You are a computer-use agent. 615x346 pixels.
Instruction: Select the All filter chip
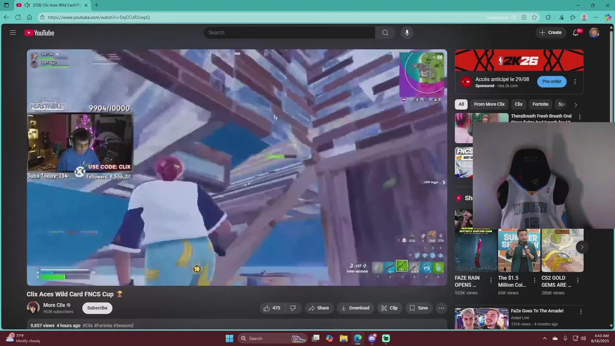[x=461, y=104]
